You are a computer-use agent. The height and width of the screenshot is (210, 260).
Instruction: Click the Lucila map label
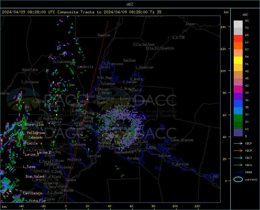pos(32,143)
